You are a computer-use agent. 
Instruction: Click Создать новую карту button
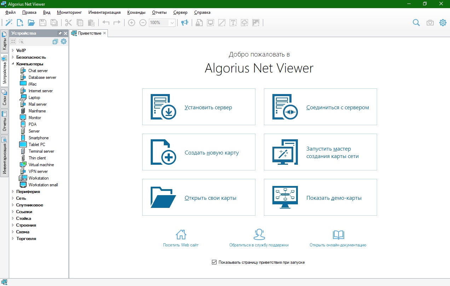coord(199,152)
